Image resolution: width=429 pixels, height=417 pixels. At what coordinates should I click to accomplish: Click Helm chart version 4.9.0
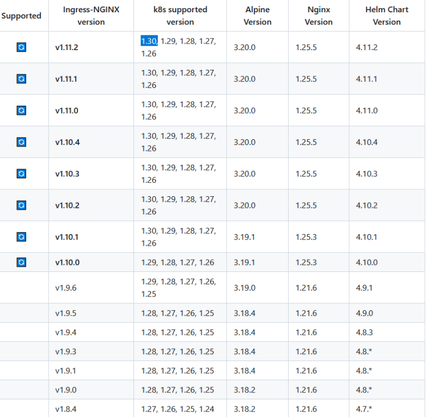(364, 313)
